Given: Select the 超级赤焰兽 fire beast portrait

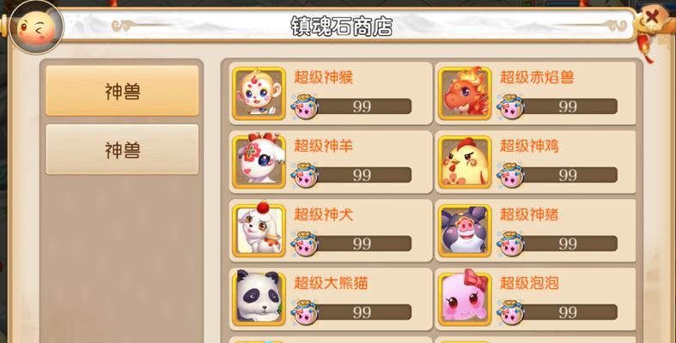Looking at the screenshot, I should tap(465, 93).
